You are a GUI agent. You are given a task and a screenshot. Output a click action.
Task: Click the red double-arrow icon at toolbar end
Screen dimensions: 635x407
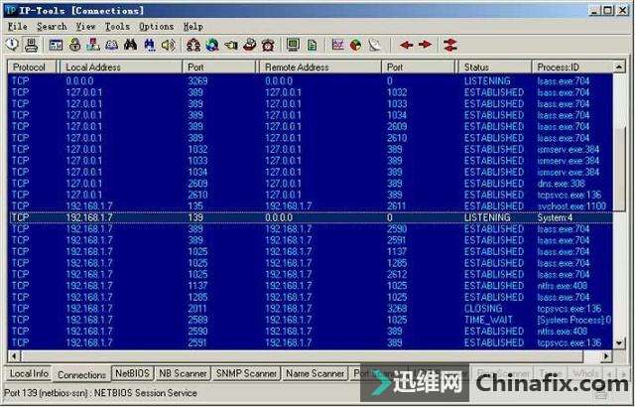(x=449, y=45)
